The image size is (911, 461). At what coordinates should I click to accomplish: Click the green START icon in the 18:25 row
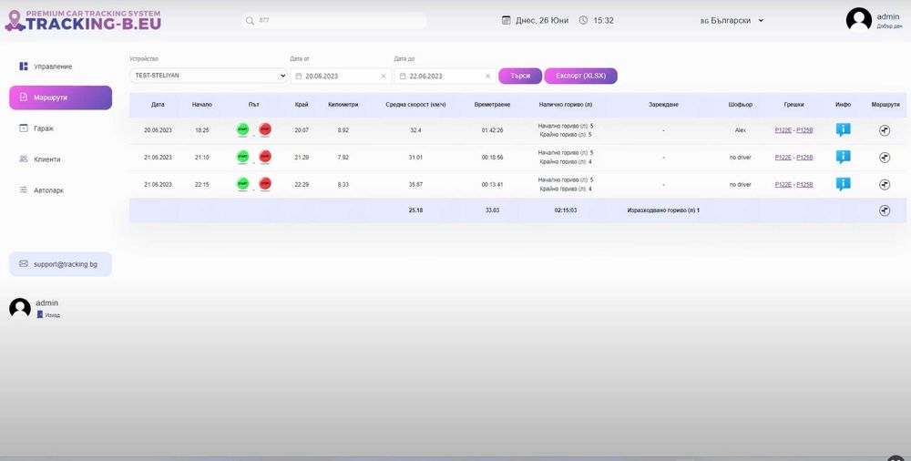point(243,129)
